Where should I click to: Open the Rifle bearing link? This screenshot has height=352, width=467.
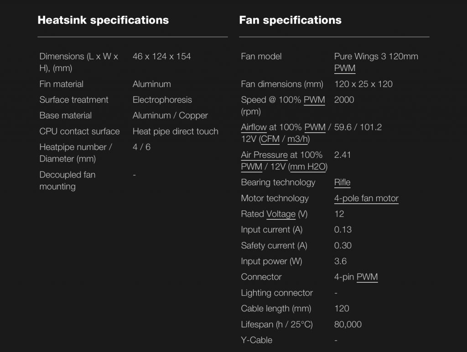(342, 182)
